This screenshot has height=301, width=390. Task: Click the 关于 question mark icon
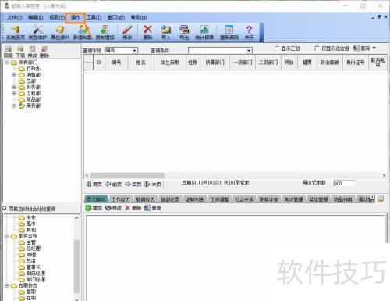(249, 32)
